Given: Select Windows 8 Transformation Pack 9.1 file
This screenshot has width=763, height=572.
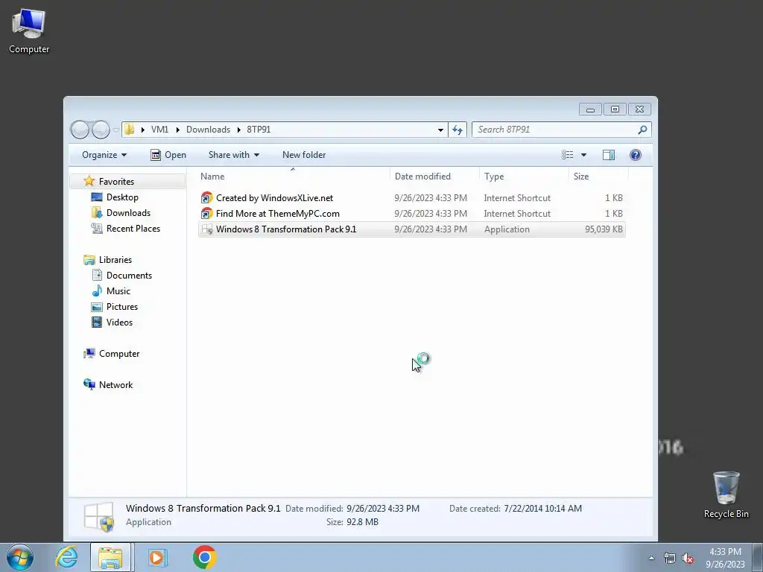Looking at the screenshot, I should click(411, 229).
